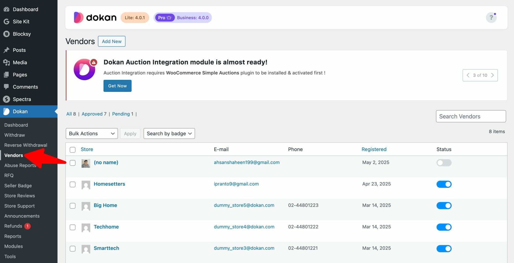Image resolution: width=514 pixels, height=263 pixels.
Task: Disable the Techhome status toggle
Action: click(x=444, y=227)
